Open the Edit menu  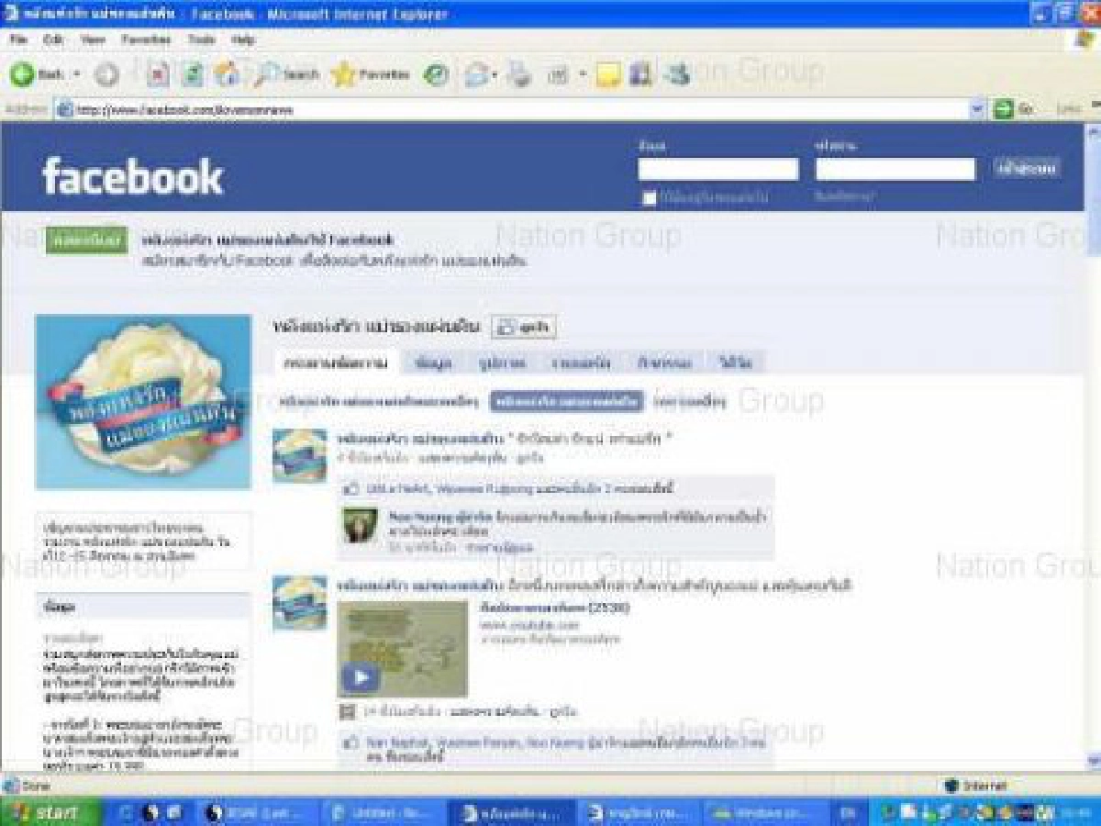click(x=53, y=40)
